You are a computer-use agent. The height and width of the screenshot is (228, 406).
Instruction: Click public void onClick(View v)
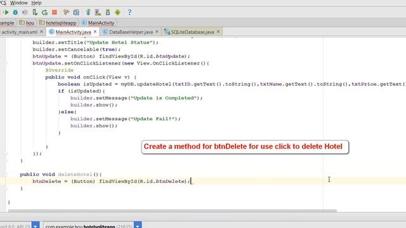(x=91, y=77)
